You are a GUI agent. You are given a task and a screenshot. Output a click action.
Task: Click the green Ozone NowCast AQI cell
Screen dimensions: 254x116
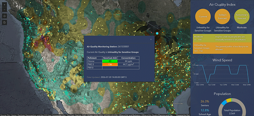tap(110, 61)
